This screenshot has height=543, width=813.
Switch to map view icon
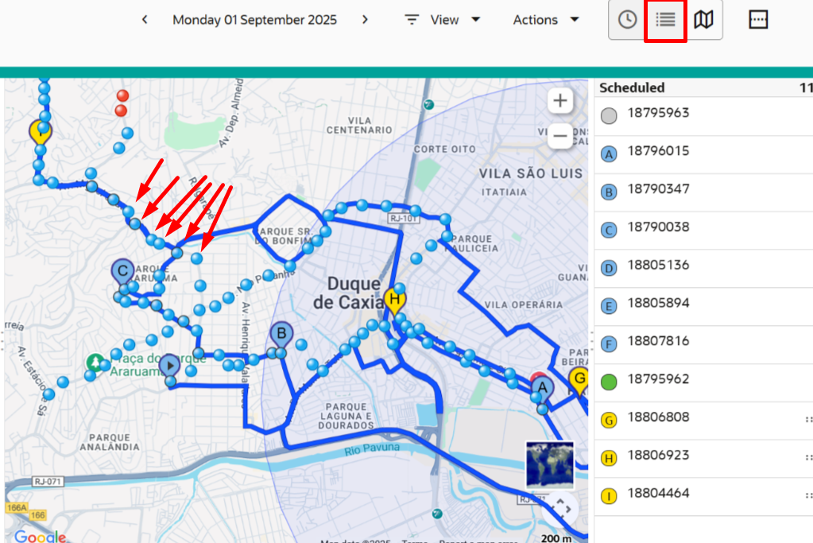[x=703, y=20]
